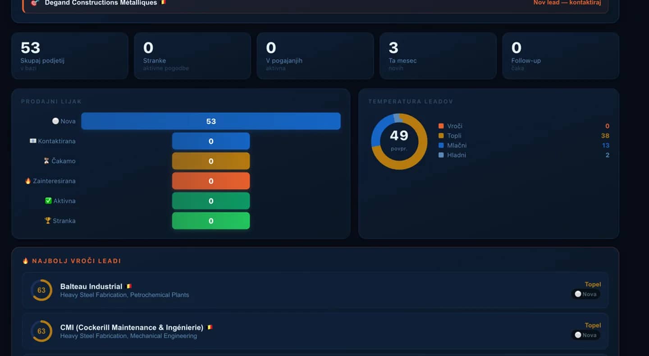Click the Belgian flag beside Degand Constructions Métalliques
This screenshot has width=649, height=356.
164,2
